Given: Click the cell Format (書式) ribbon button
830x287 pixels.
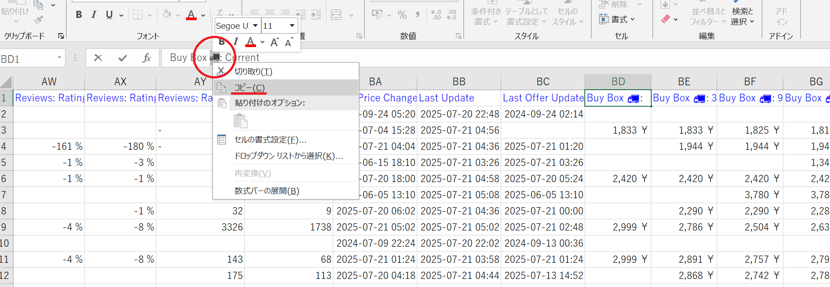Looking at the screenshot, I should [617, 19].
